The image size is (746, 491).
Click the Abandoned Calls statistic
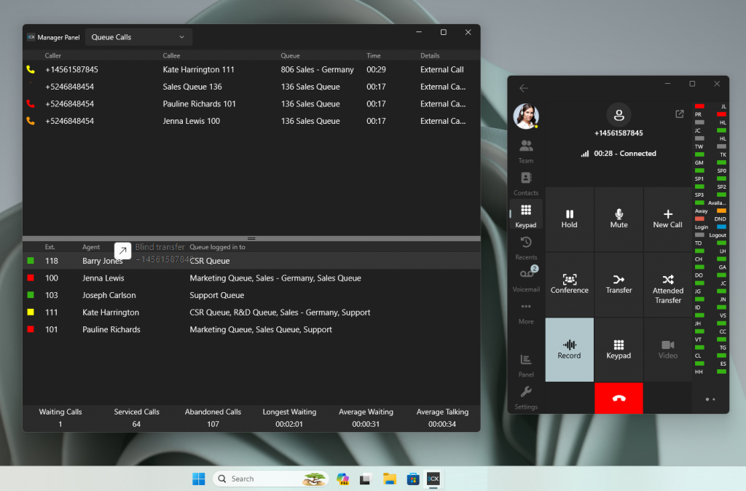213,417
